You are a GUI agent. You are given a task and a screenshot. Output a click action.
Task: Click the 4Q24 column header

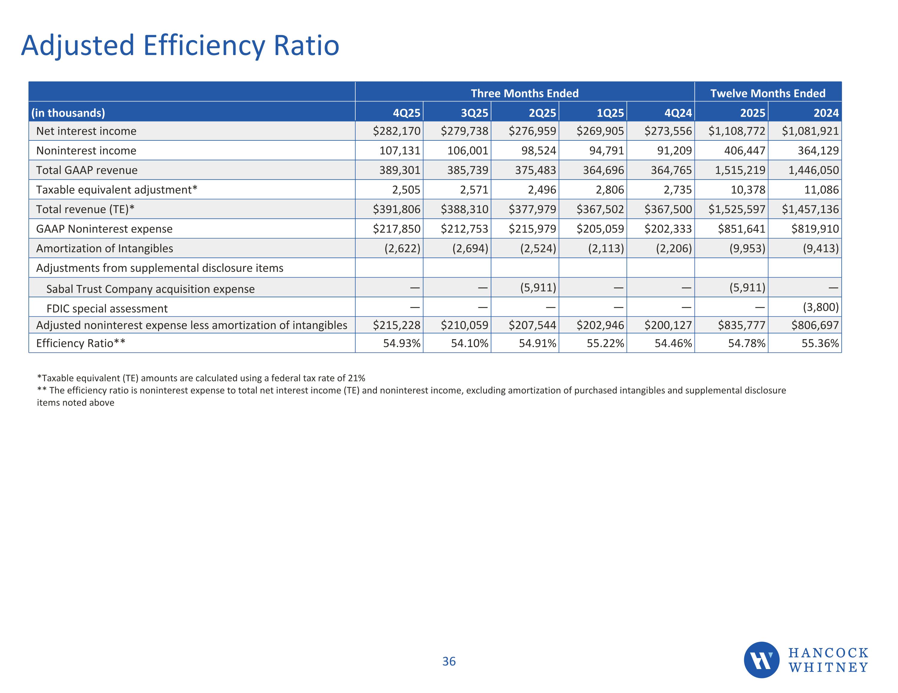click(678, 113)
